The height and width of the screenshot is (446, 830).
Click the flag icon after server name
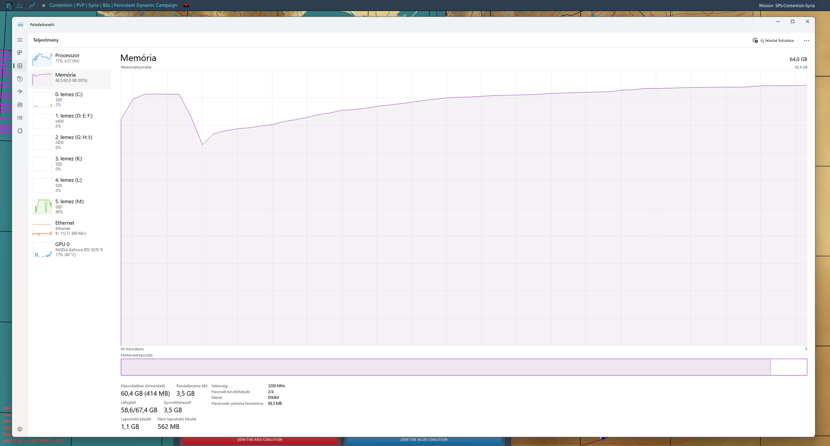(x=186, y=5)
